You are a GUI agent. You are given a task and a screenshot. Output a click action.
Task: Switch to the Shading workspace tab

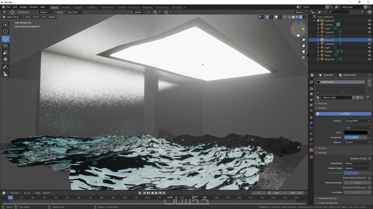click(121, 7)
